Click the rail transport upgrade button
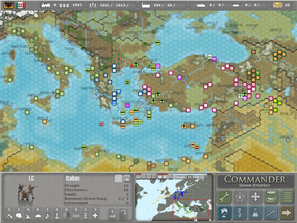297x223 pixels. coord(112,214)
